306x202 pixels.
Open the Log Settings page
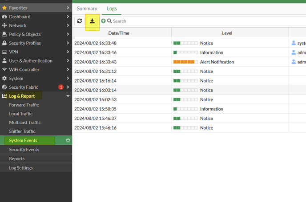21,168
